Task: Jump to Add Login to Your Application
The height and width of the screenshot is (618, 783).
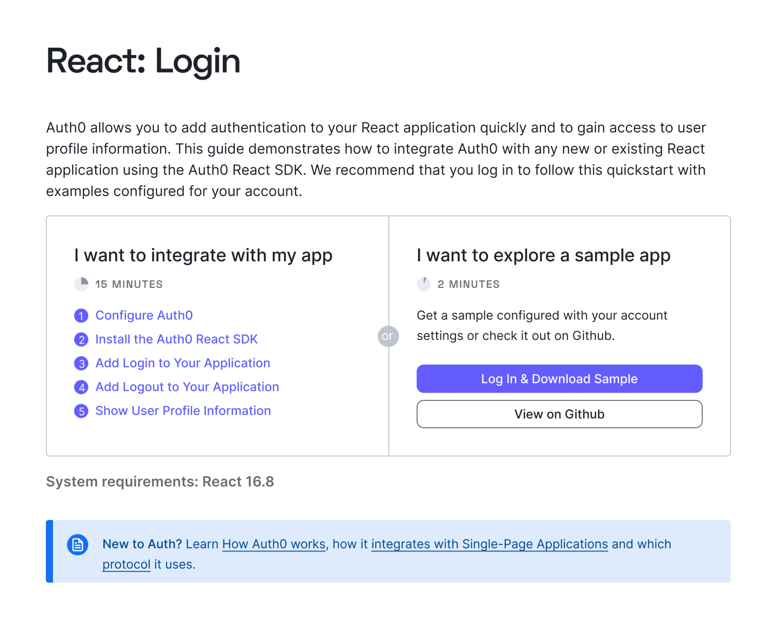Action: point(183,363)
